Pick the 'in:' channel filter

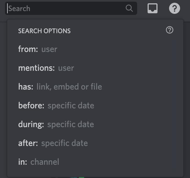tap(95, 162)
